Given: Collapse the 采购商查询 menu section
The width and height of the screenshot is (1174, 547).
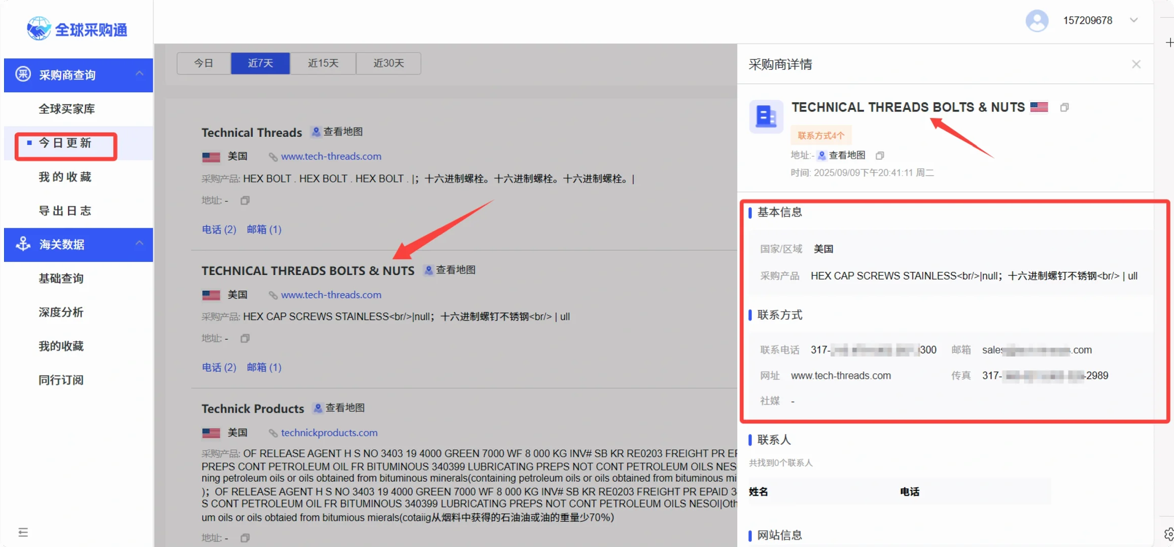Looking at the screenshot, I should (x=140, y=74).
